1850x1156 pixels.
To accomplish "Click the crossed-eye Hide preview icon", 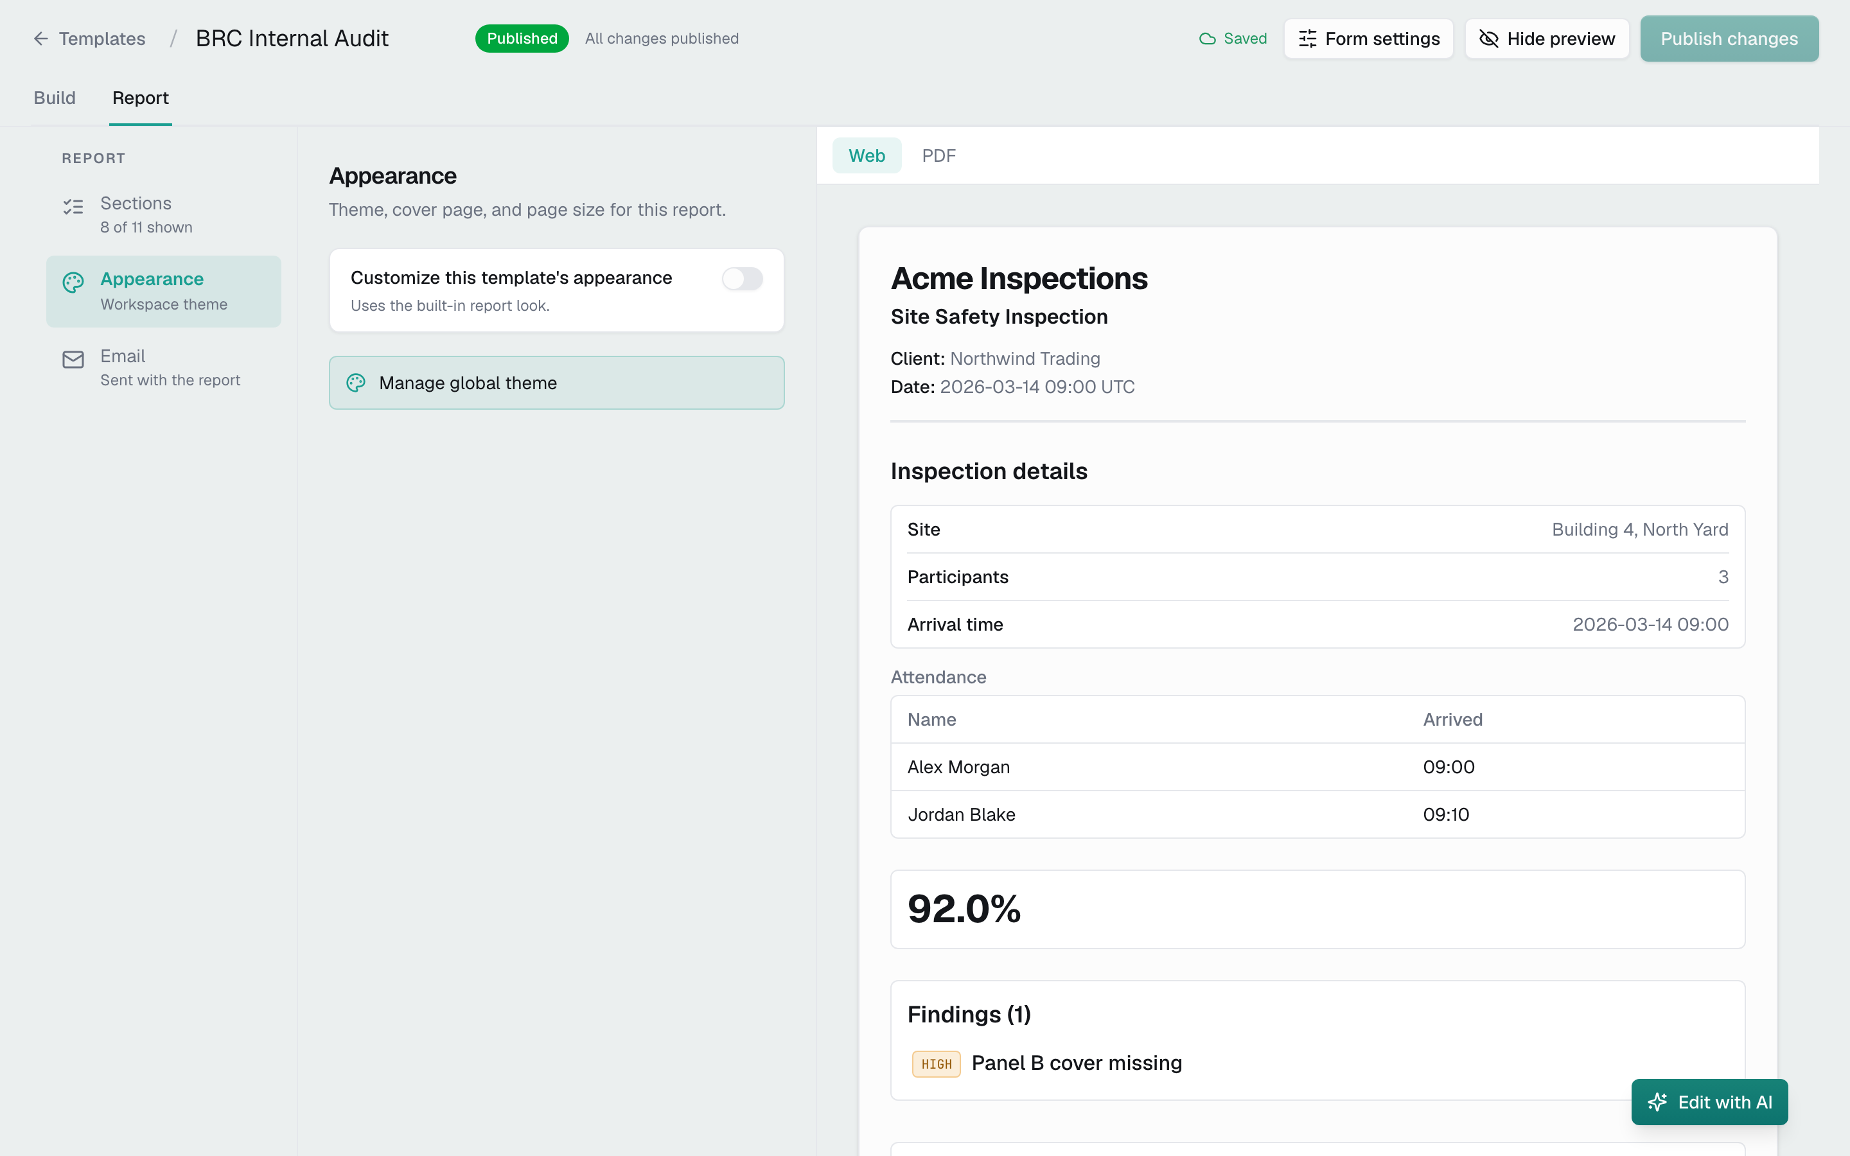I will tap(1488, 39).
